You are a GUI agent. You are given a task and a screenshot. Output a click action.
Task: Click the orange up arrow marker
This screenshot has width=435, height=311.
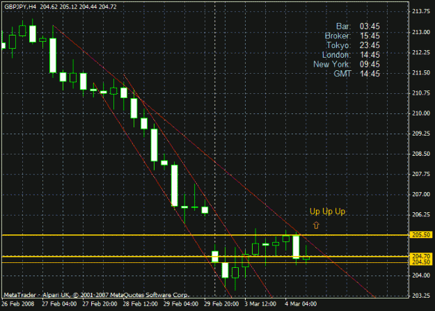coord(316,225)
